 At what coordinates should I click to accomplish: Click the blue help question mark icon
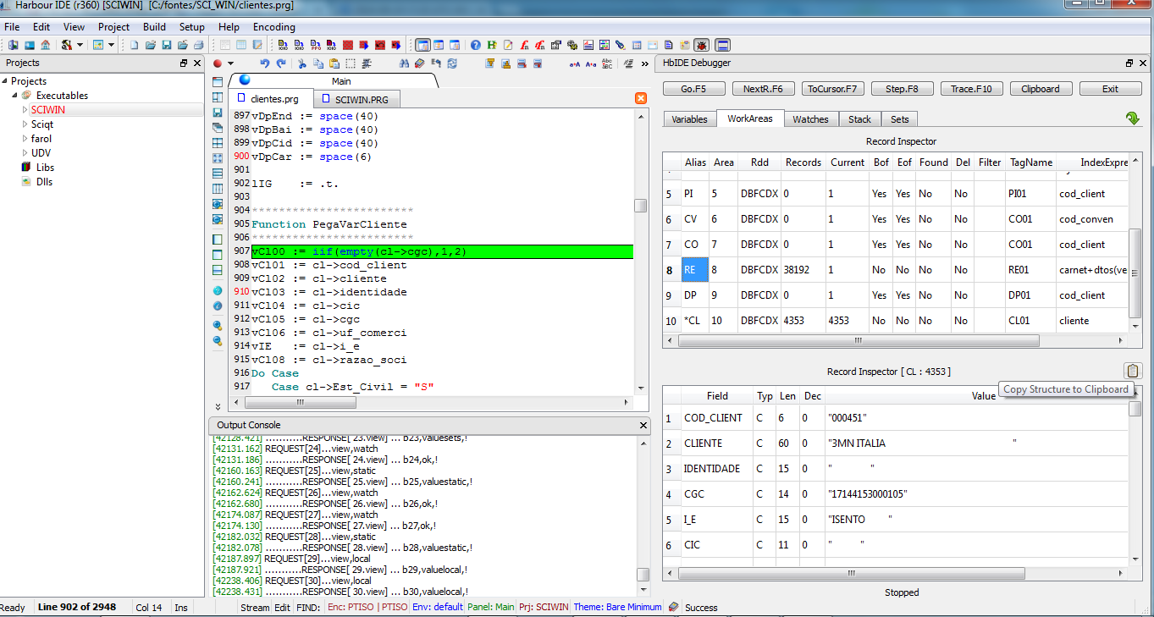click(476, 45)
